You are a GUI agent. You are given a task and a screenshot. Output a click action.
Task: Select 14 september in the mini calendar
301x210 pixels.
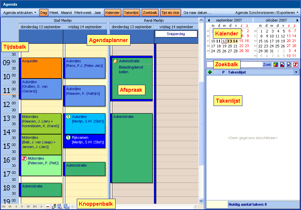[x=236, y=41]
